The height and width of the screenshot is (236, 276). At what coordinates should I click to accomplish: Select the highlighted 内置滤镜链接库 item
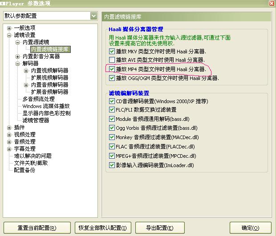(x=50, y=49)
